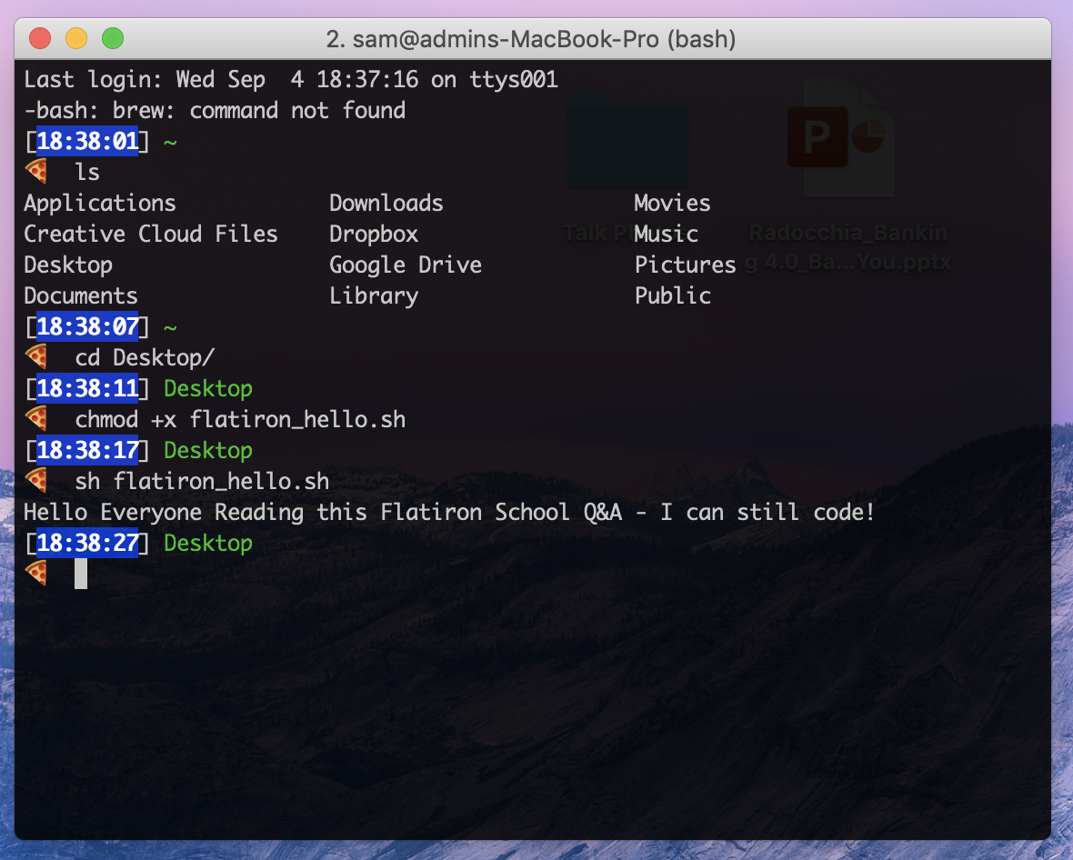Click the yellow minimize window button
The width and height of the screenshot is (1073, 860).
tap(76, 38)
